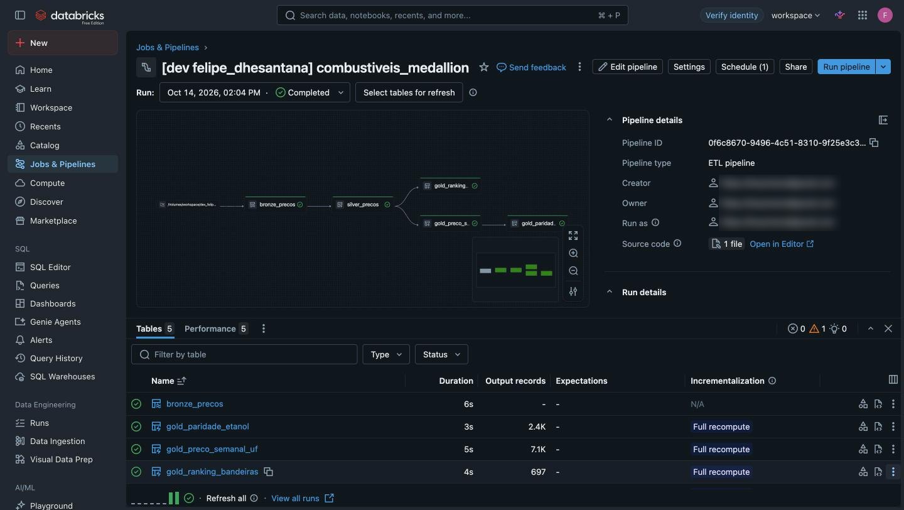Viewport: 904px width, 510px height.
Task: Open column selector in tables panel
Action: point(893,379)
